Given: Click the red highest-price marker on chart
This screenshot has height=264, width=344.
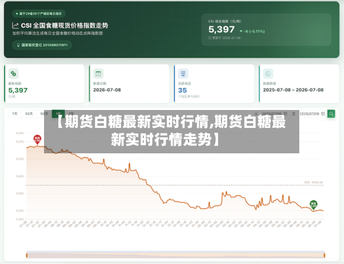Looking at the screenshot, I should 37,140.
